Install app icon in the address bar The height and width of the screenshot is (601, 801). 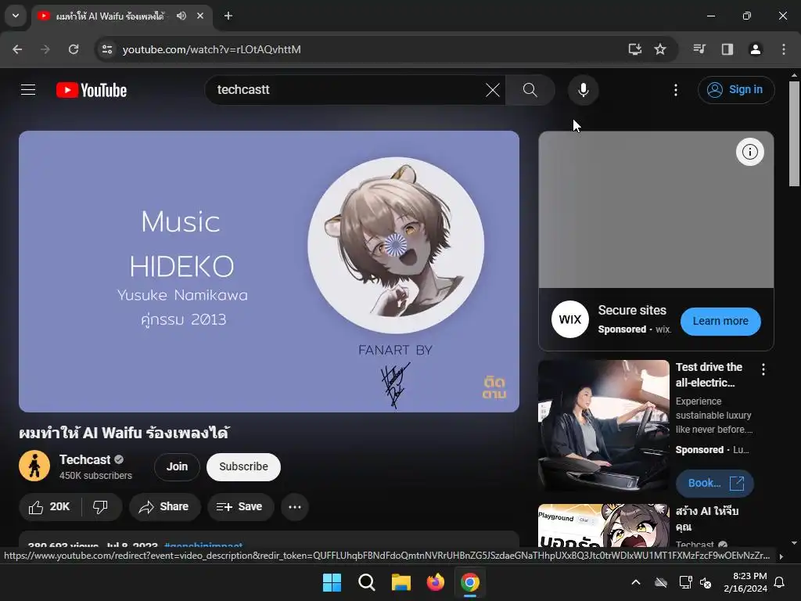pyautogui.click(x=634, y=49)
